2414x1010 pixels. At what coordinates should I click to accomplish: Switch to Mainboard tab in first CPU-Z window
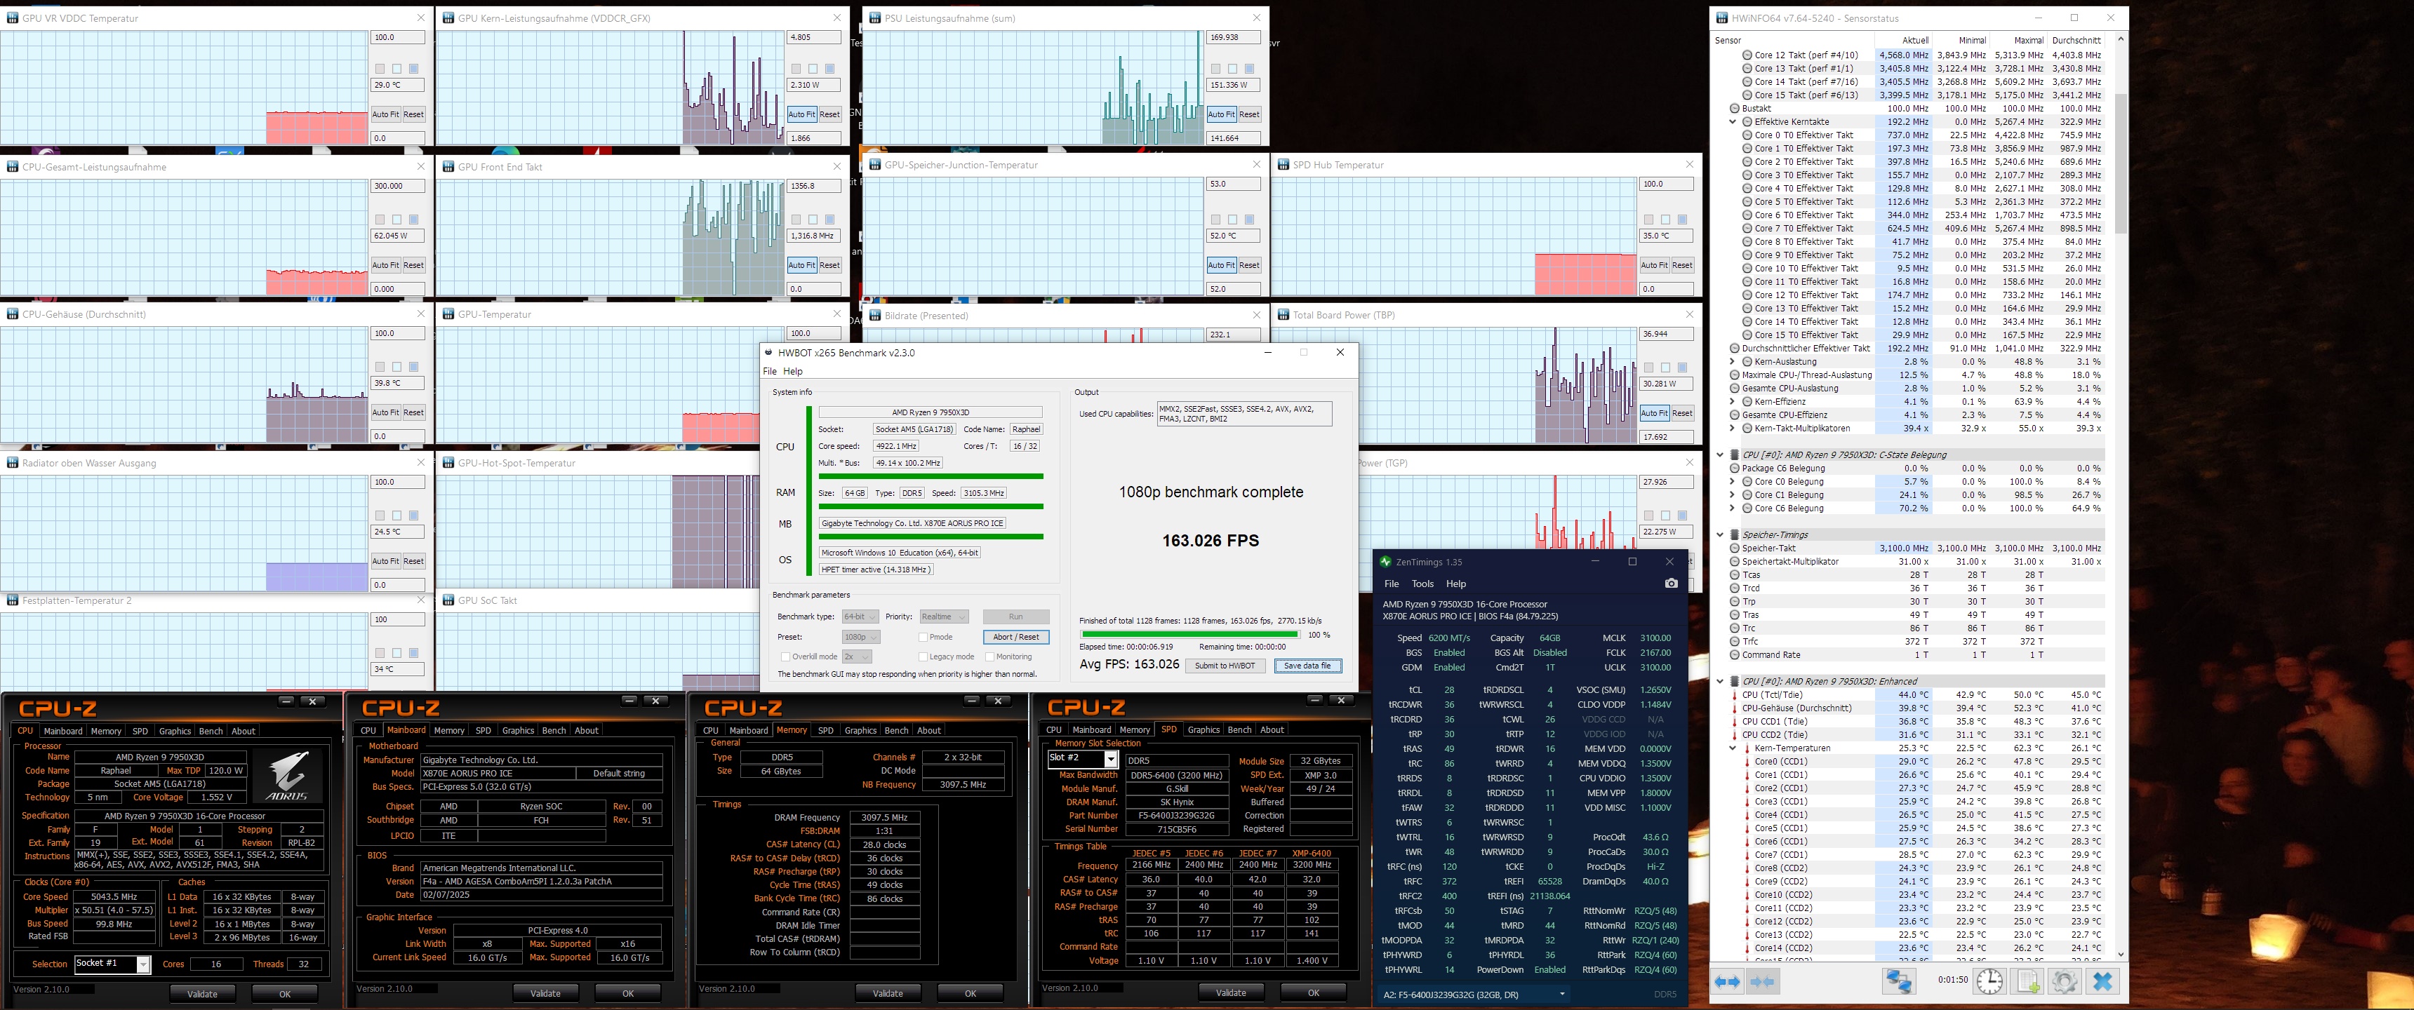click(62, 731)
